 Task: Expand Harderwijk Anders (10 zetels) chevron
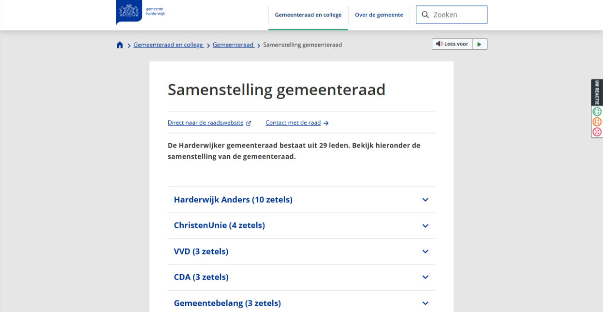point(425,200)
